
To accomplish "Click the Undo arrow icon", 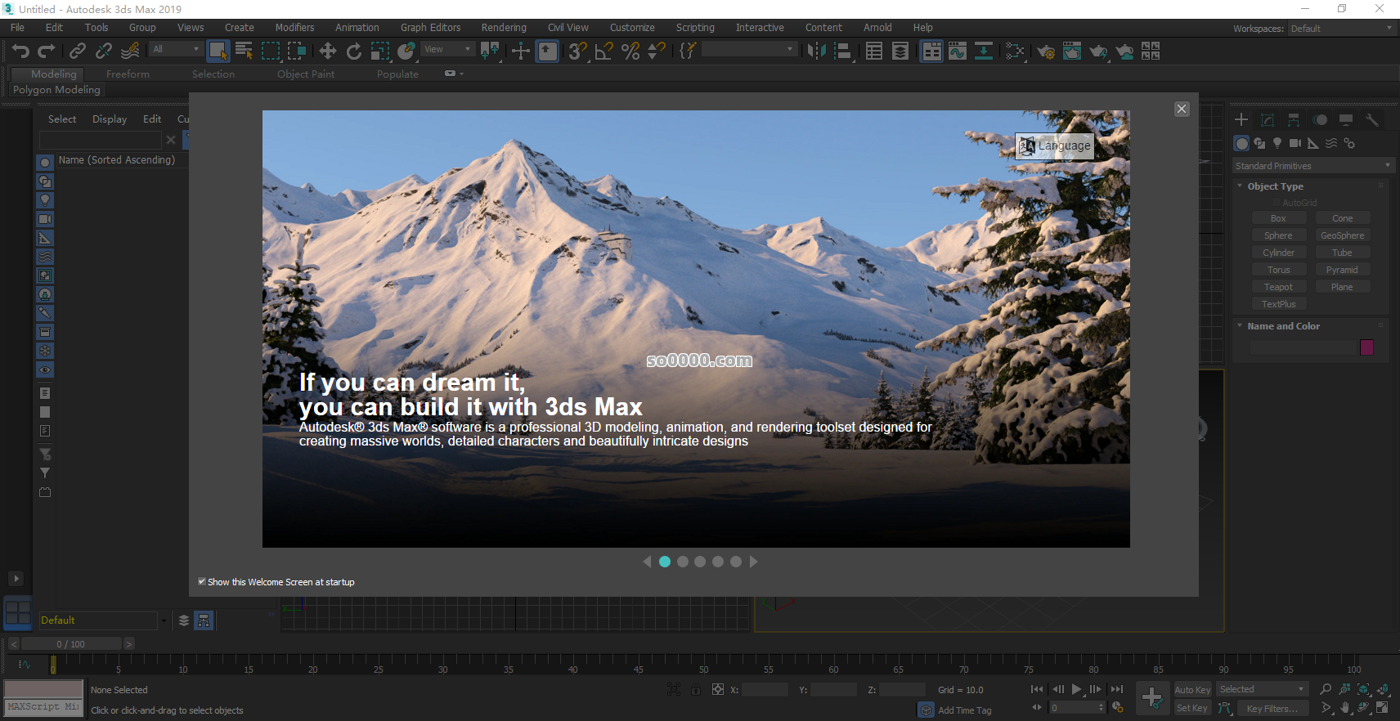I will [x=20, y=51].
